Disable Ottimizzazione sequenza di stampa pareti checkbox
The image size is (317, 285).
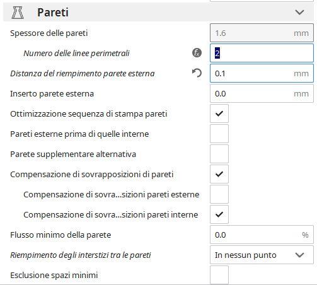click(219, 113)
